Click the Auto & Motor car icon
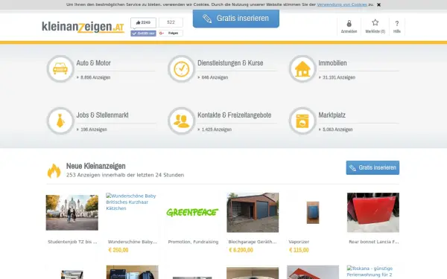Image resolution: width=447 pixels, height=279 pixels. (60, 68)
